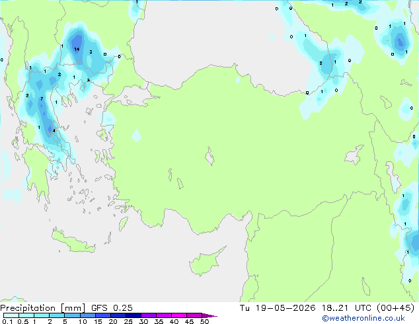Image resolution: width=419 pixels, height=324 pixels.
Task: Click the 'Precipitation [mm]' title text
Action: click(x=43, y=308)
